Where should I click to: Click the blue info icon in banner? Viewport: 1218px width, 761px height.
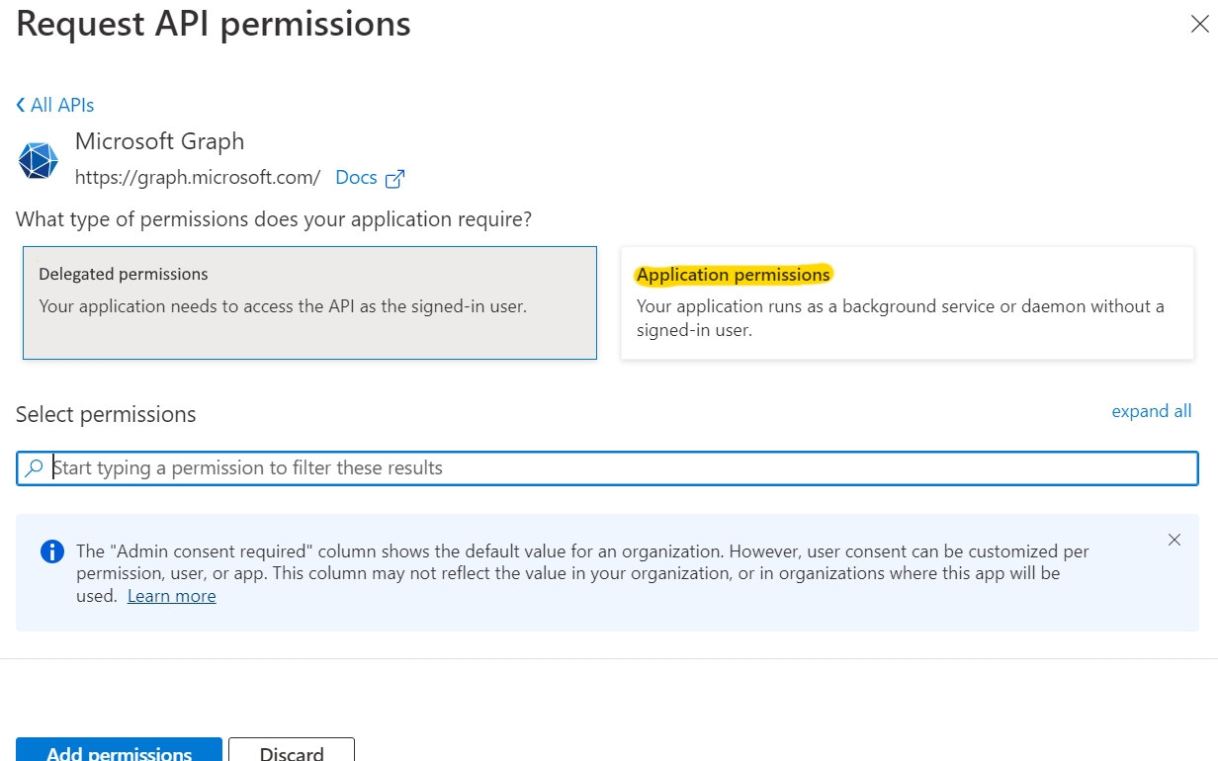[51, 551]
